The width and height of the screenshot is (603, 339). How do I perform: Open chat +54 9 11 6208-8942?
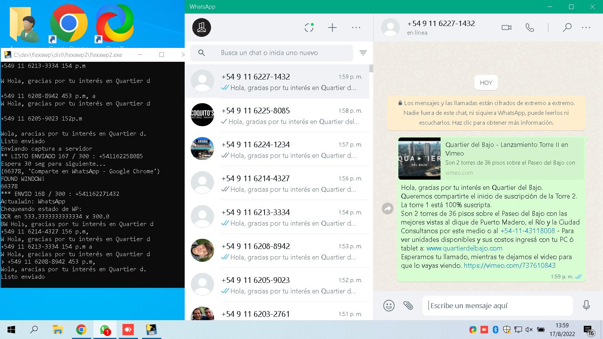[277, 251]
